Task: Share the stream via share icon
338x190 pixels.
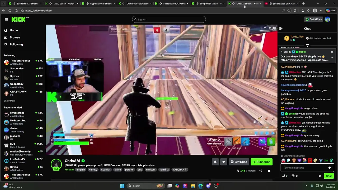Action: [260, 171]
